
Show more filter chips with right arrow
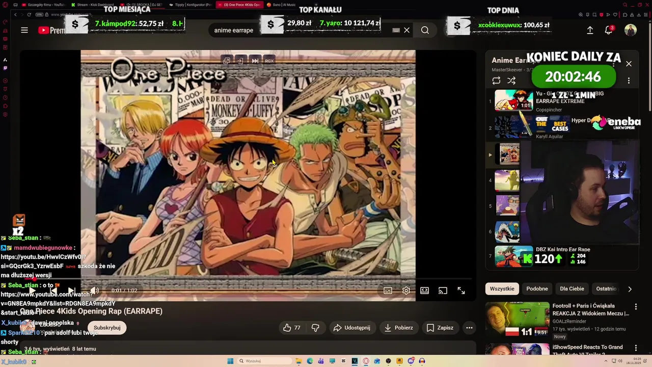pyautogui.click(x=630, y=289)
